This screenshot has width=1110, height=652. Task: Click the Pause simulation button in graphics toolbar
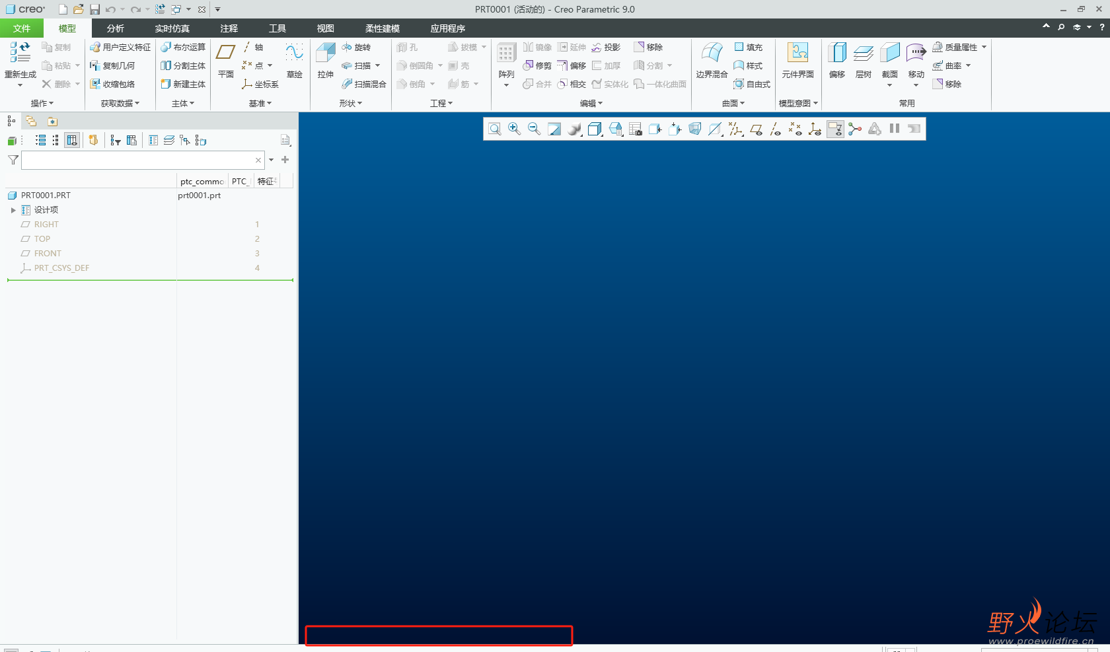pyautogui.click(x=895, y=129)
